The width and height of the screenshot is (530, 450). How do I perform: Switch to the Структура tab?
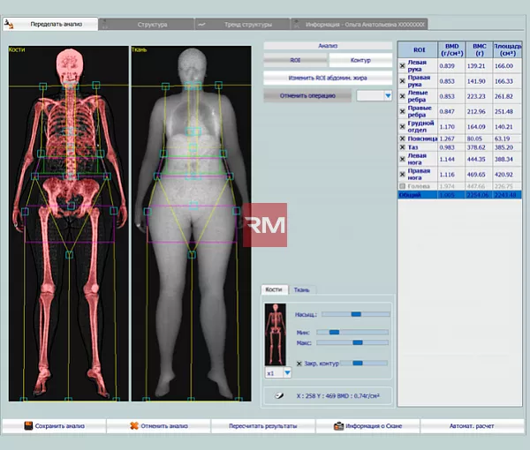tap(147, 25)
